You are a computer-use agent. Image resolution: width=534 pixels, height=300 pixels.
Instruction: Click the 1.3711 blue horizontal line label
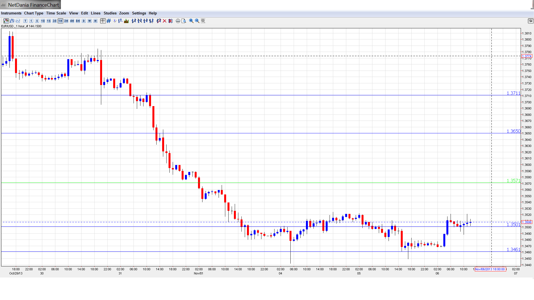click(x=513, y=93)
